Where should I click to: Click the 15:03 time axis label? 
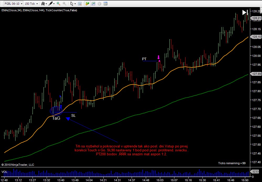coord(160,180)
